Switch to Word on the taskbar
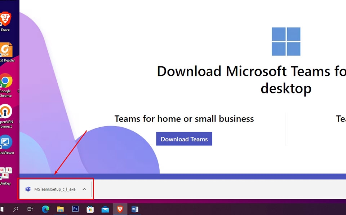The width and height of the screenshot is (346, 215). [x=135, y=209]
